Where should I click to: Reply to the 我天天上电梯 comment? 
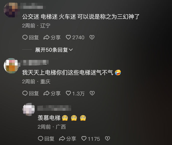31,93
